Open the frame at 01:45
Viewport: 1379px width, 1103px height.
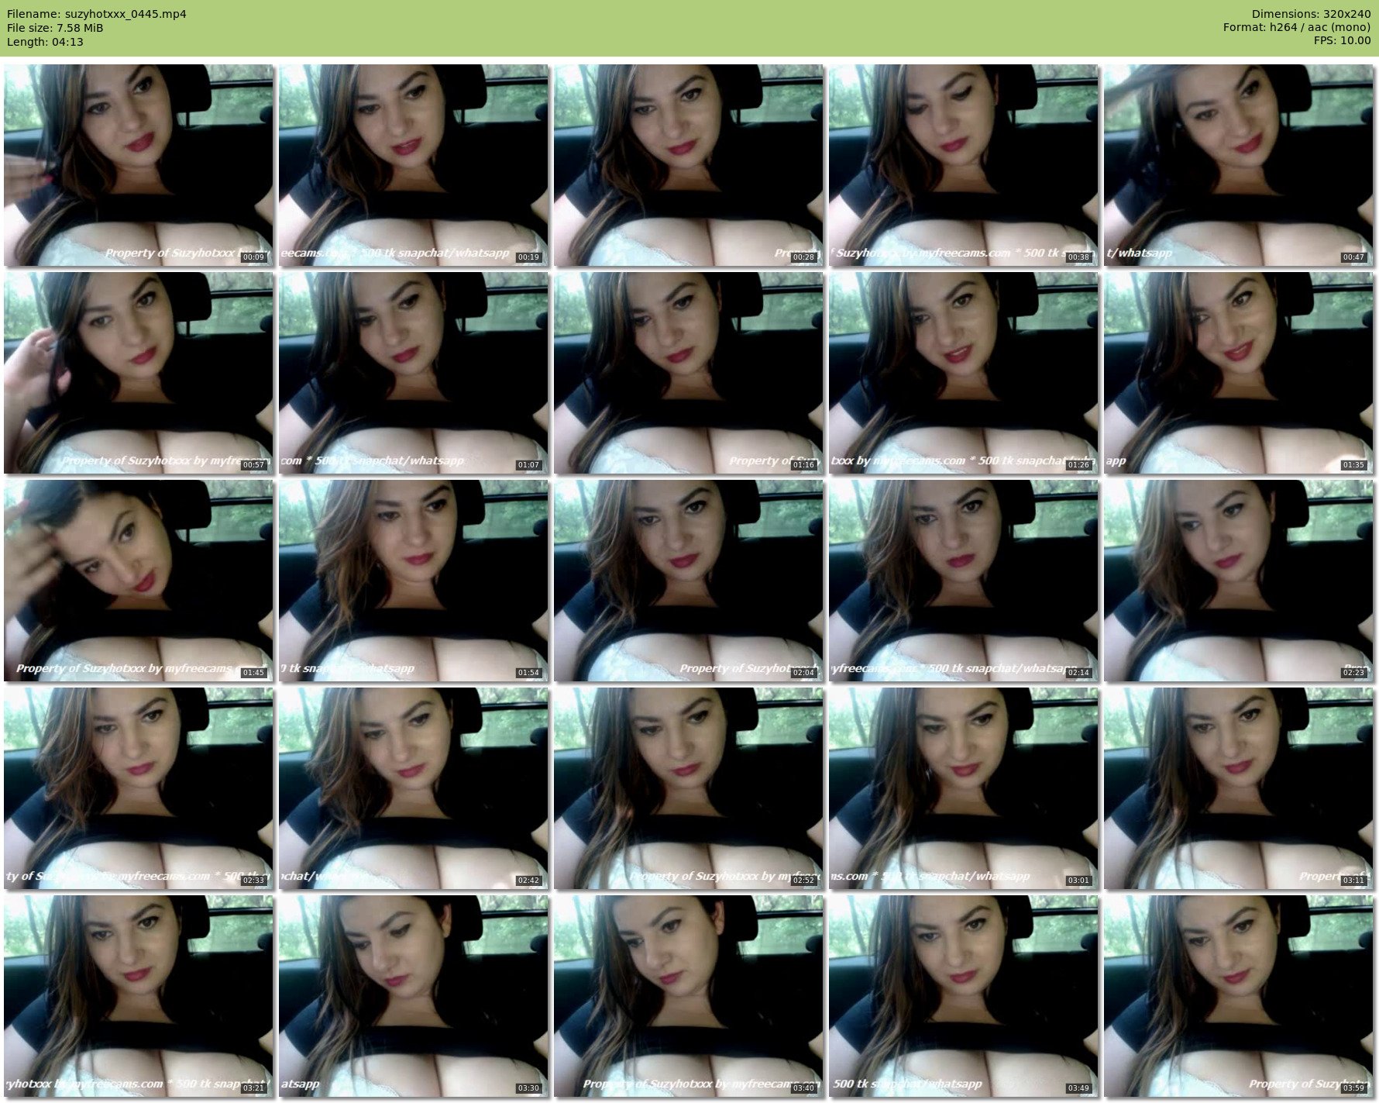(138, 581)
